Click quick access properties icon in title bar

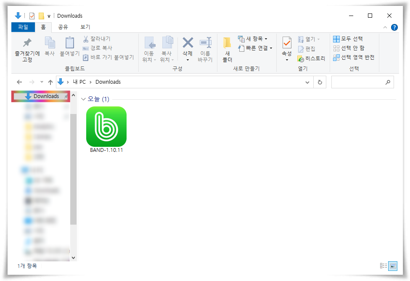[x=32, y=16]
